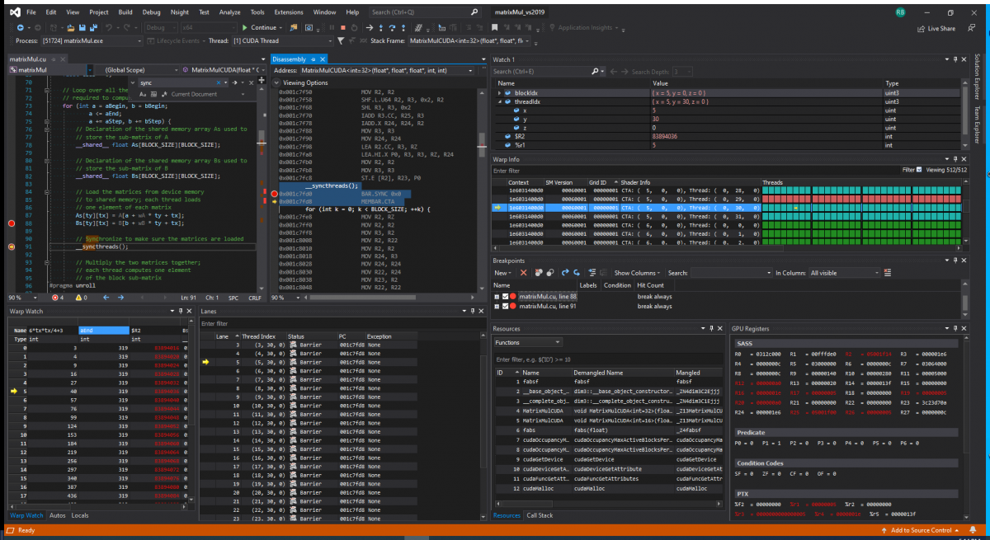
Task: Open the New breakpoint dropdown
Action: tap(502, 273)
